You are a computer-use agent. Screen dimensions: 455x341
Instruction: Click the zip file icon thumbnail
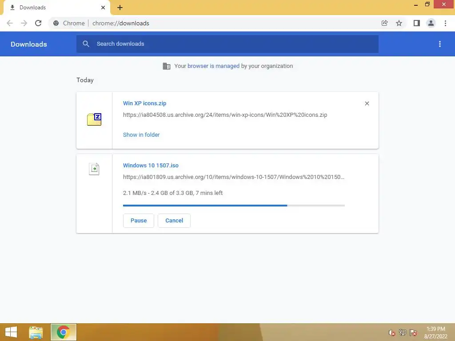click(x=94, y=119)
